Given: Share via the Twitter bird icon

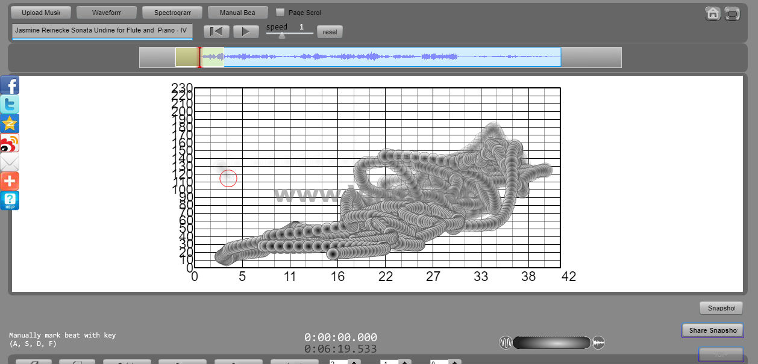Looking at the screenshot, I should [x=10, y=104].
